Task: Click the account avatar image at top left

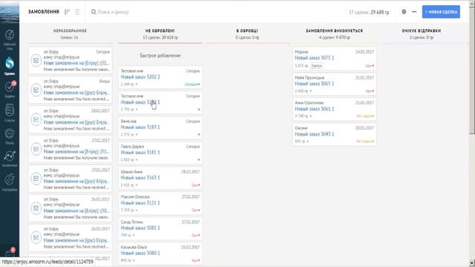Action: coord(10,12)
